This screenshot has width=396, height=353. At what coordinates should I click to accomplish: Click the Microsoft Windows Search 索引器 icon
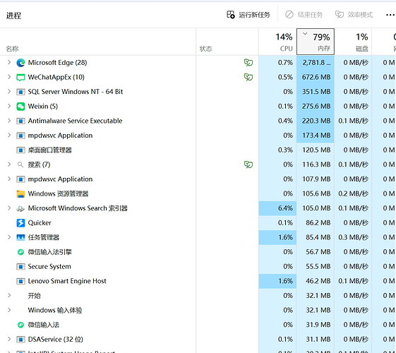pyautogui.click(x=20, y=208)
